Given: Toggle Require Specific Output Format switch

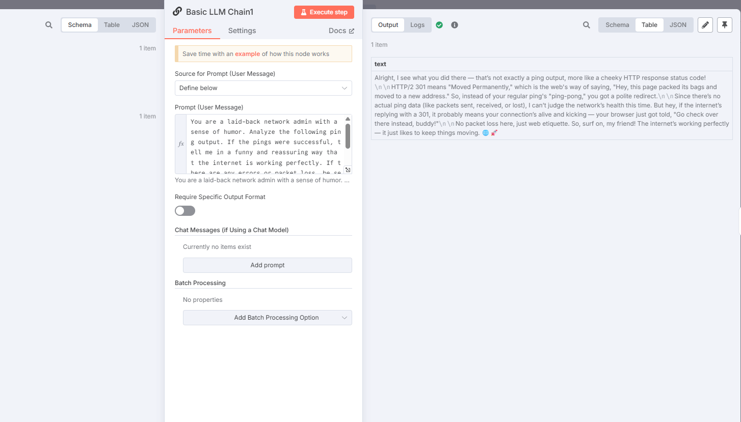Looking at the screenshot, I should coord(185,211).
